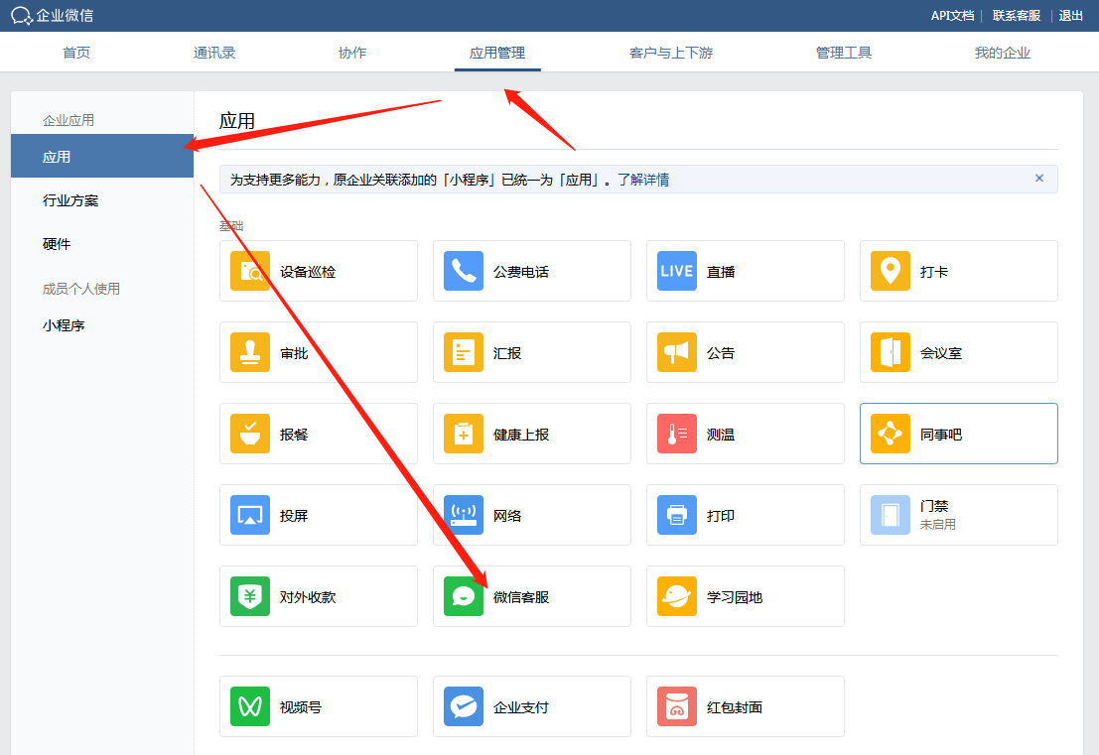This screenshot has height=755, width=1099.
Task: Click the 了解详情 link
Action: pos(642,180)
